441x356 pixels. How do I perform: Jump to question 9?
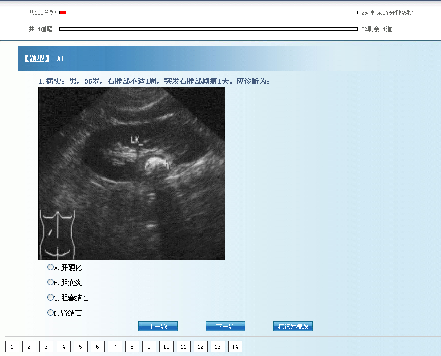click(149, 347)
